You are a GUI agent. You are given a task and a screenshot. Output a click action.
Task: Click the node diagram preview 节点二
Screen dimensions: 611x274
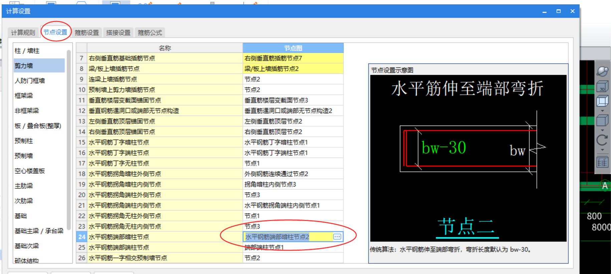468,158
